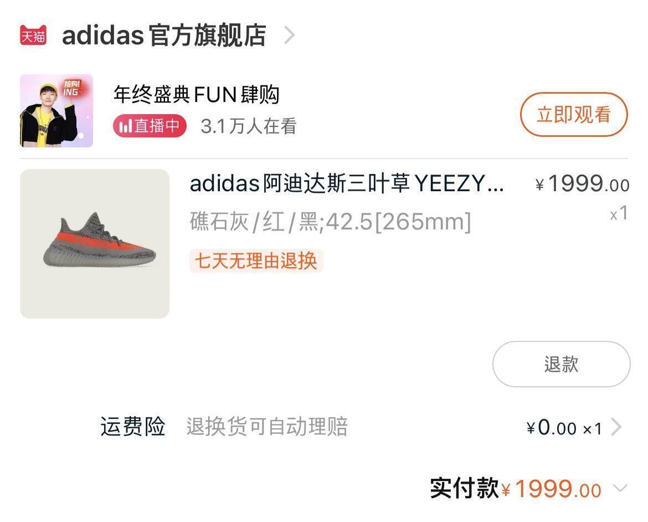
Task: Click the 实付款 ¥1999.00 total
Action: 515,489
